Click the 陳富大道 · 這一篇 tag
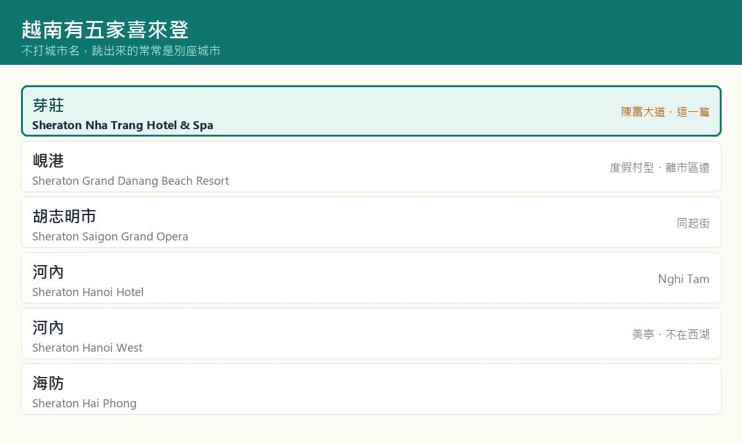The height and width of the screenshot is (445, 742). 665,112
